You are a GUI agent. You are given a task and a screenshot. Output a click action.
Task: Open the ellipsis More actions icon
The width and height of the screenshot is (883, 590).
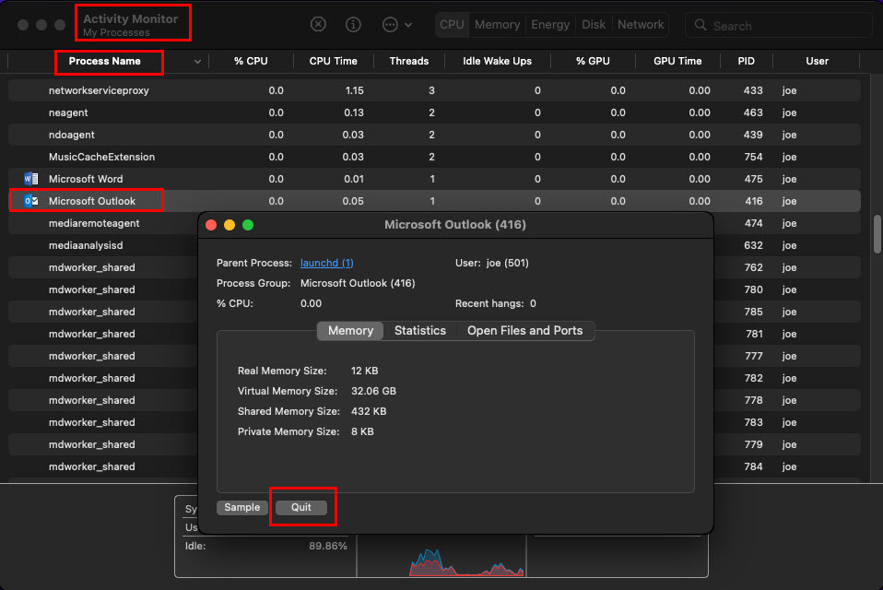(390, 24)
